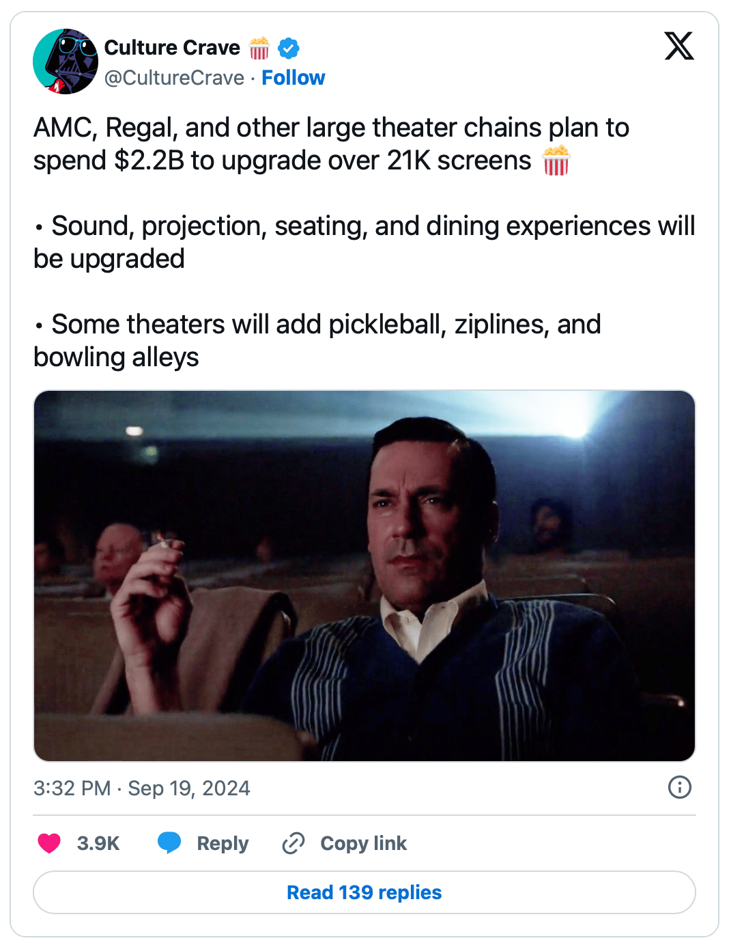
Task: Click the 3.9K likes count
Action: (x=98, y=843)
